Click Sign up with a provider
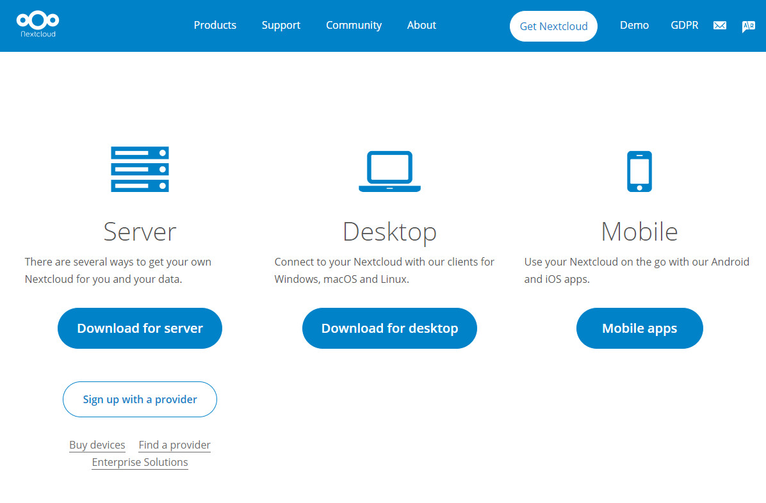The width and height of the screenshot is (766, 503). point(140,399)
